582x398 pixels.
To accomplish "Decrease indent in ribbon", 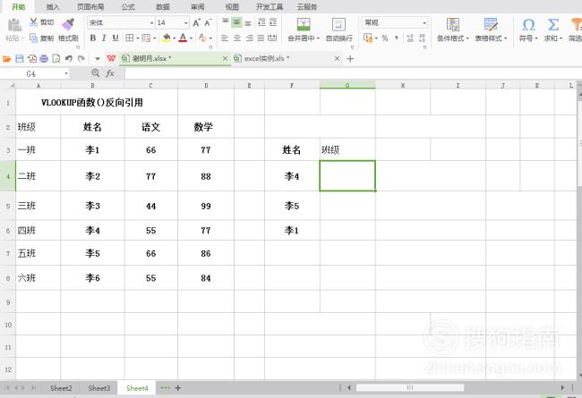I will click(261, 22).
